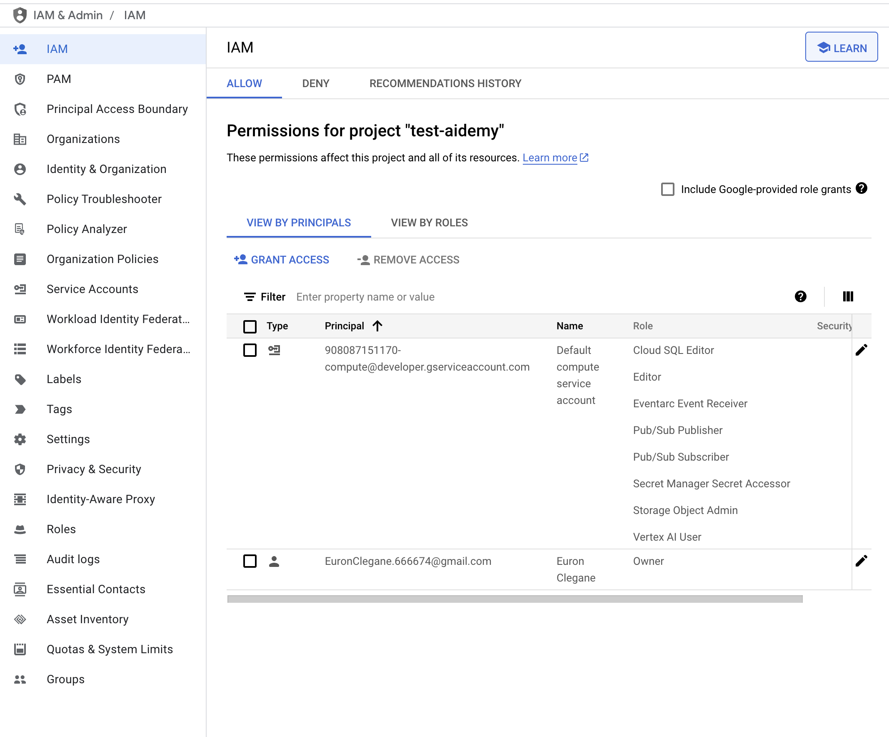Click the Principal column sort arrow
This screenshot has width=889, height=737.
[x=377, y=326]
